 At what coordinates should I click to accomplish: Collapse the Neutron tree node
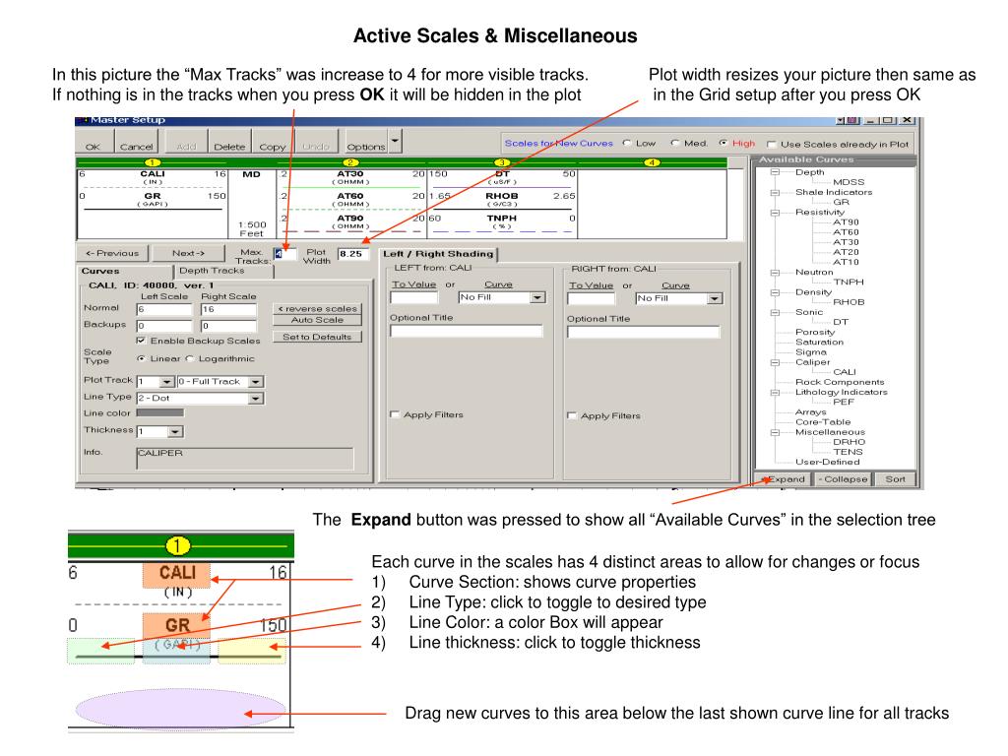pyautogui.click(x=776, y=272)
